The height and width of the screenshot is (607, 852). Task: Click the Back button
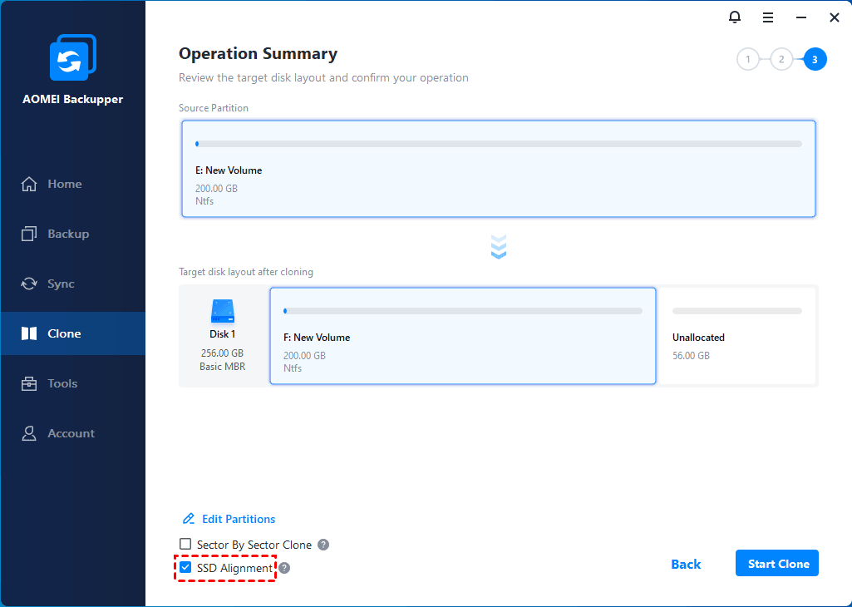686,564
